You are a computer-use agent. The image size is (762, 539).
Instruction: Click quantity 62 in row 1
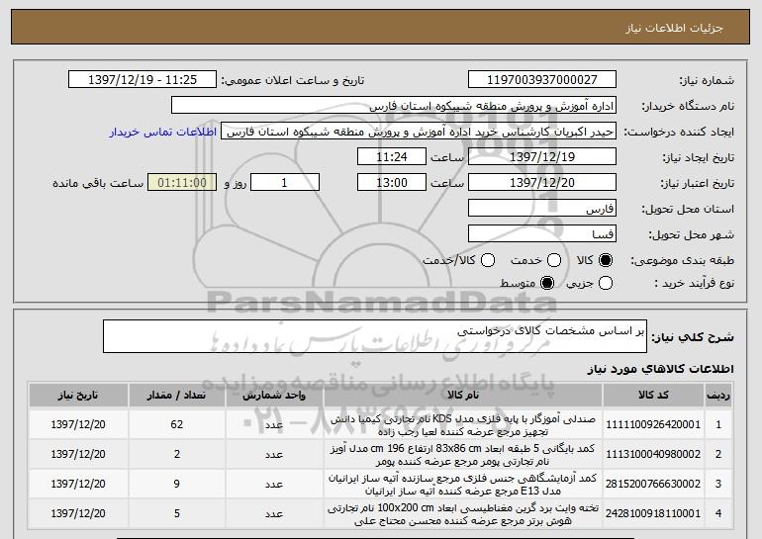coord(176,425)
